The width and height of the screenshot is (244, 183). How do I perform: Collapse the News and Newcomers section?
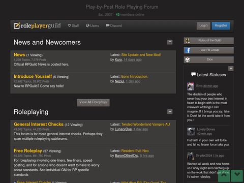click(170, 42)
